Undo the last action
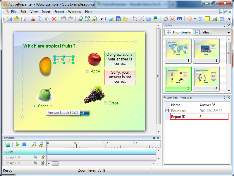Viewport: 234px width, 176px height. click(x=64, y=19)
